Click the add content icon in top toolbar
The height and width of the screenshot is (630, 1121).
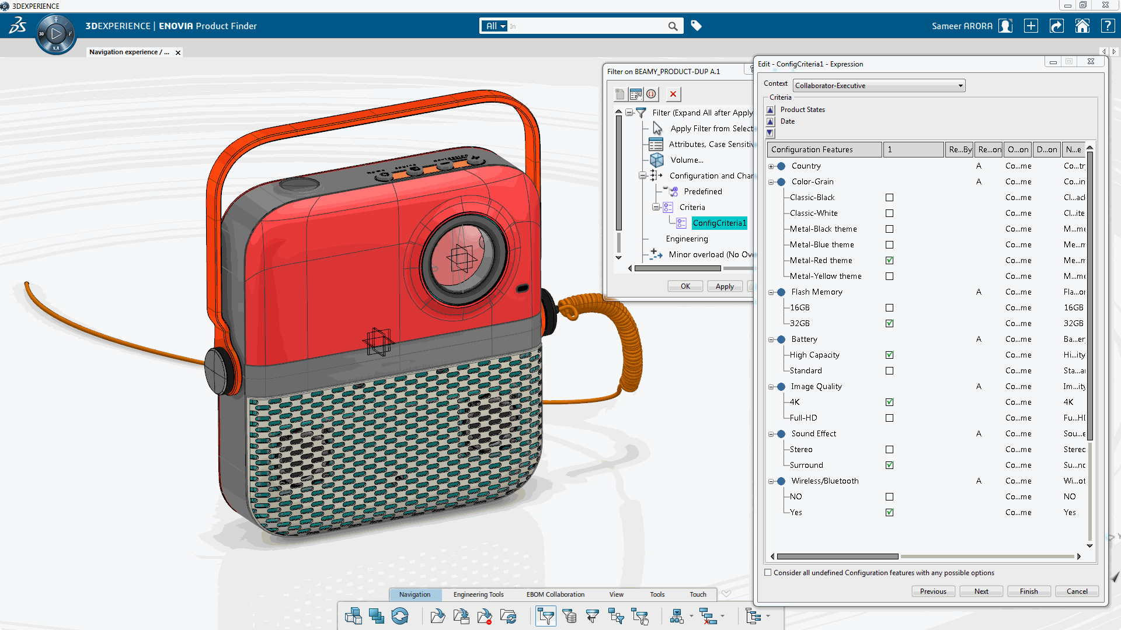[x=1031, y=26]
